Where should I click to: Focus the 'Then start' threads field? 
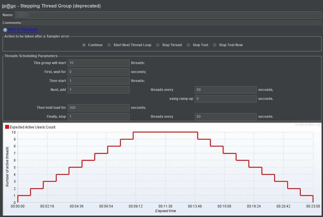(x=99, y=81)
